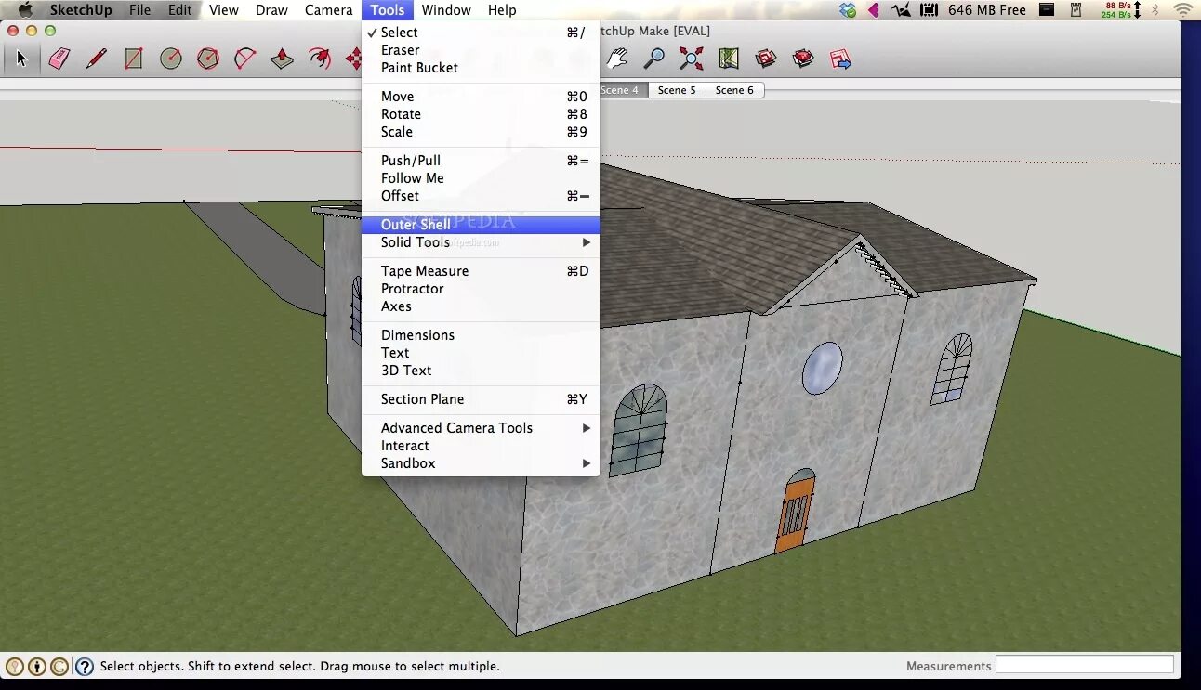Expand the Solid Tools submenu
1201x690 pixels.
[481, 242]
